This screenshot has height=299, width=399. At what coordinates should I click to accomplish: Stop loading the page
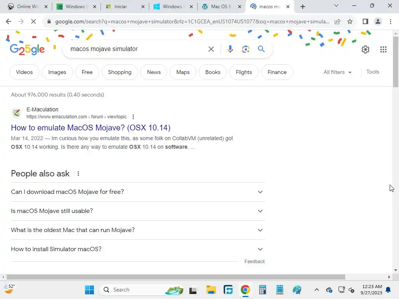click(x=34, y=22)
